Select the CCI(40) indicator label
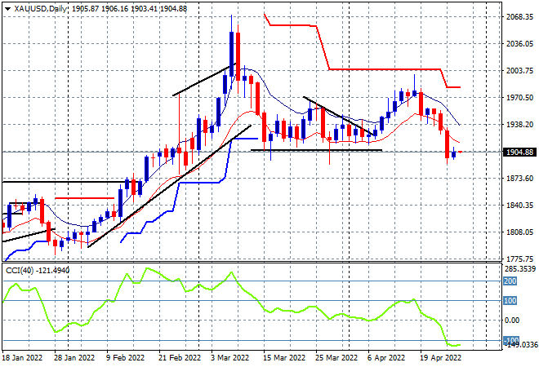539x367 pixels. tap(20, 271)
